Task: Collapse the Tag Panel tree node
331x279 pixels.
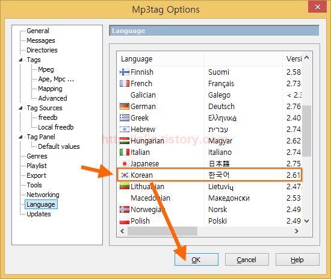Action: click(20, 137)
